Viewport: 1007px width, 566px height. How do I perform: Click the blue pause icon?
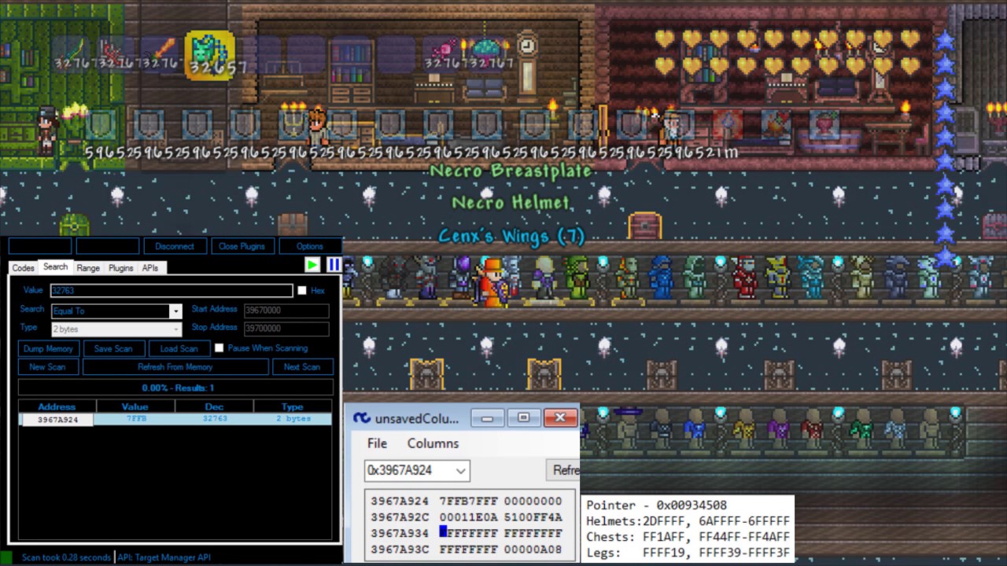point(334,265)
